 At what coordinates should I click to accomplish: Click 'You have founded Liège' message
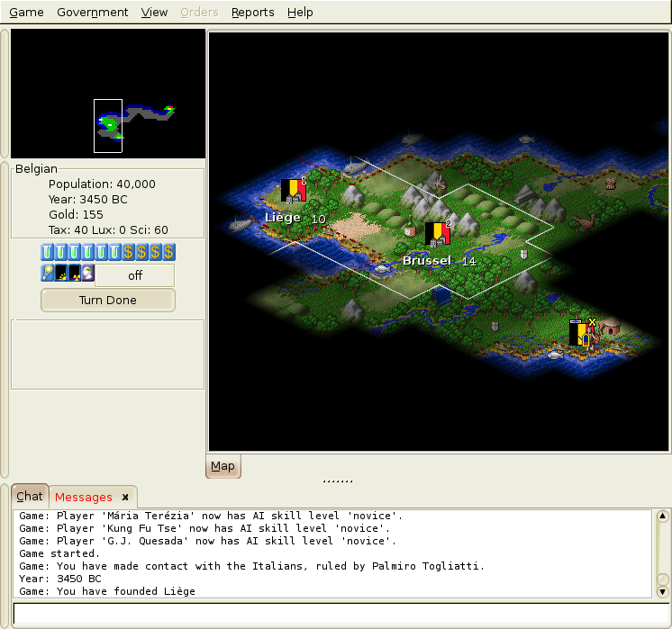(107, 591)
